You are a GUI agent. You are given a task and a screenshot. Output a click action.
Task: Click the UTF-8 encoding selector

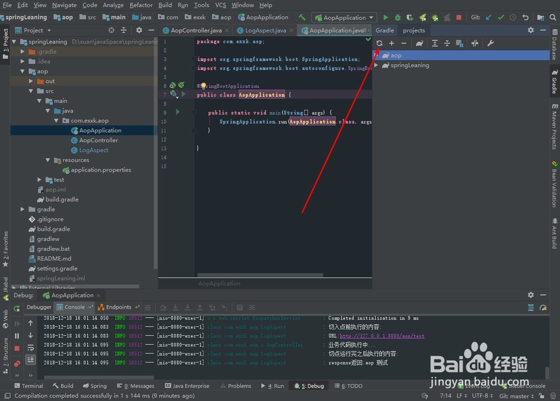482,395
